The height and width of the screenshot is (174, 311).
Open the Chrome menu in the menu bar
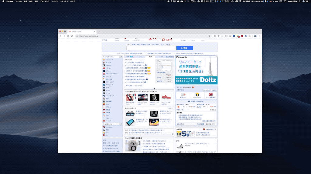click(x=10, y=2)
